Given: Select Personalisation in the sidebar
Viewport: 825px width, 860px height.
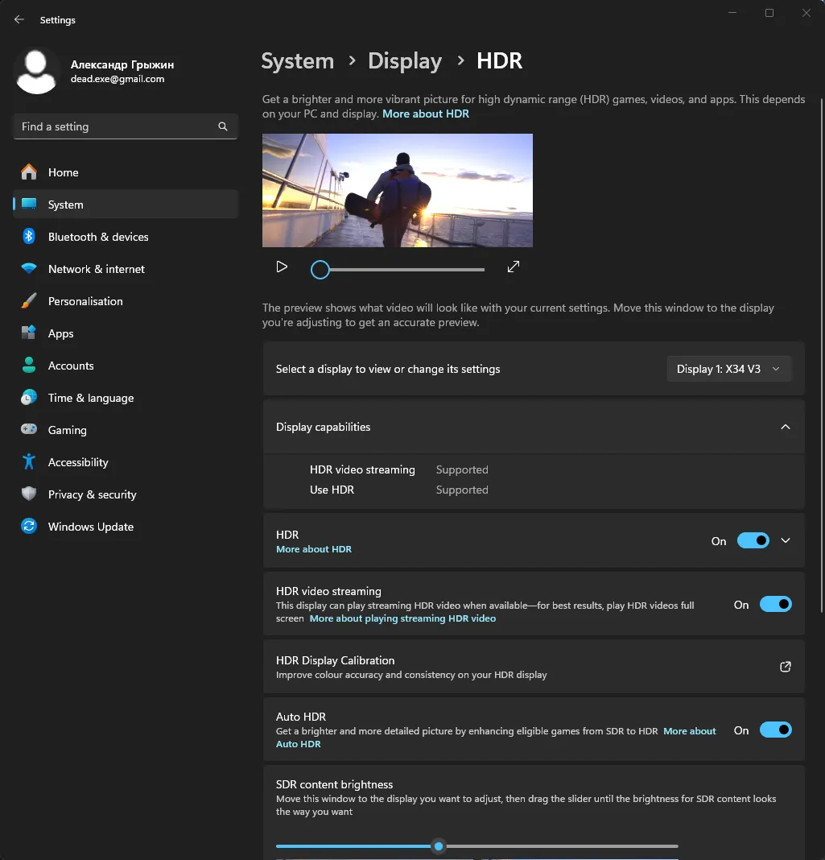Looking at the screenshot, I should tap(85, 301).
